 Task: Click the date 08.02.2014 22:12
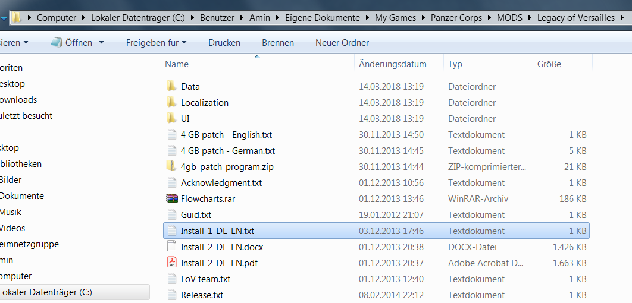392,295
